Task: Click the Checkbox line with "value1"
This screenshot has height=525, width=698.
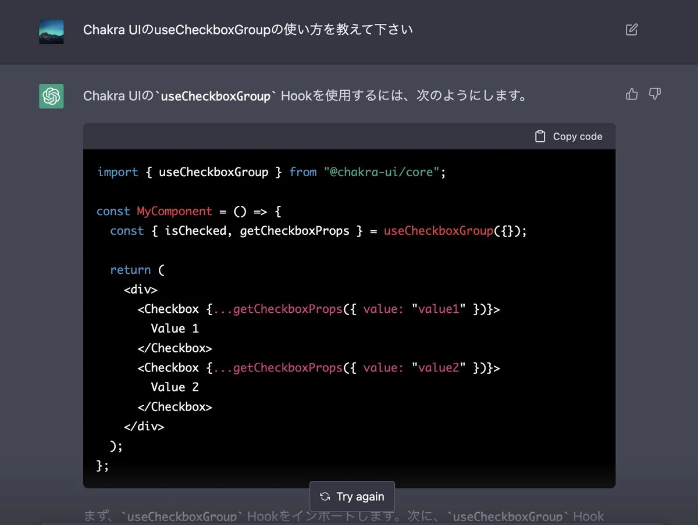Action: [319, 309]
